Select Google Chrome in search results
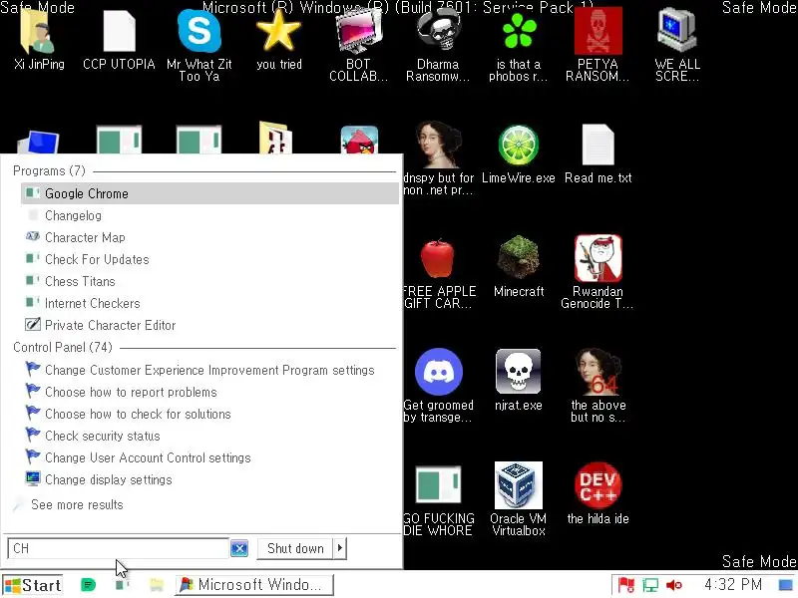The height and width of the screenshot is (598, 798). [209, 193]
